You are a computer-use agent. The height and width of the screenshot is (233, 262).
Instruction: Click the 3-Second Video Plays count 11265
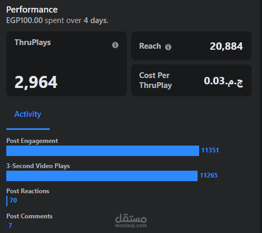point(209,175)
